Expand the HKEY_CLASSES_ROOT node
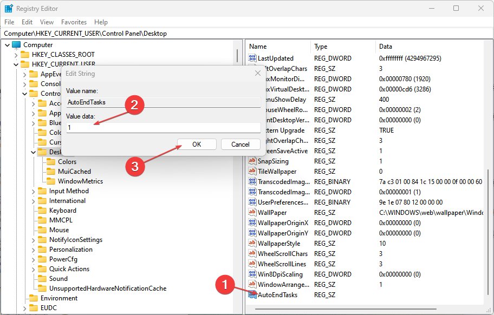Viewport: 494px width, 315px height. pyautogui.click(x=16, y=55)
